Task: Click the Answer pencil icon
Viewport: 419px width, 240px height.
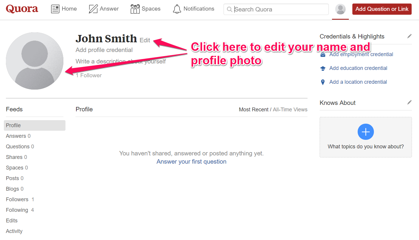Action: click(x=93, y=9)
